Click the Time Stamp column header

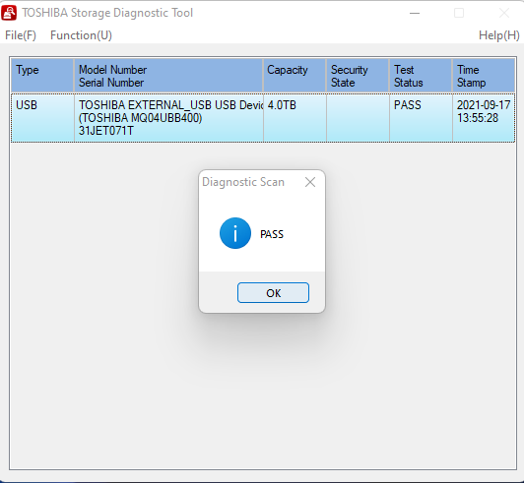(484, 76)
